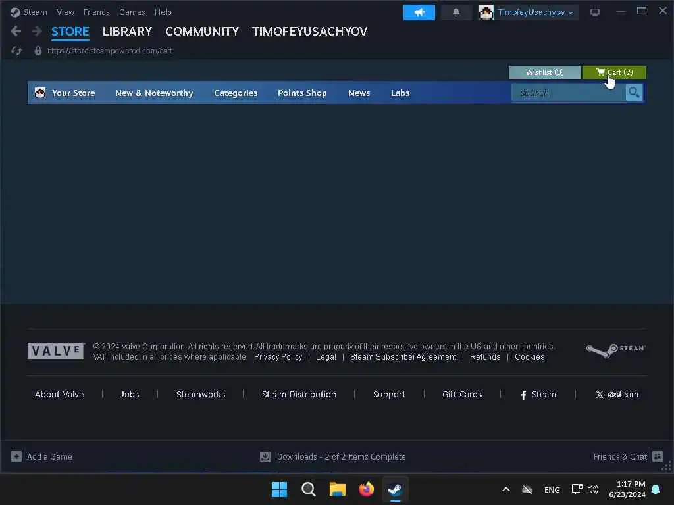Open File Explorer from taskbar
This screenshot has height=505, width=674.
(x=338, y=489)
